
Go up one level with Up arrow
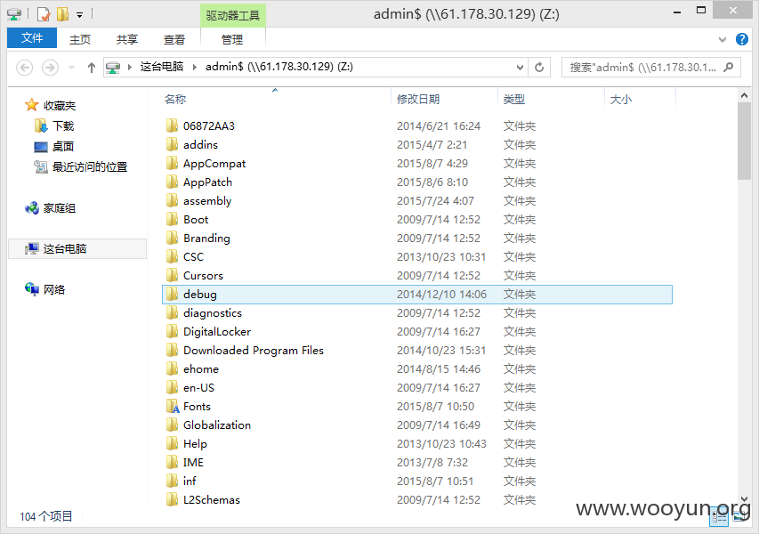[x=92, y=68]
